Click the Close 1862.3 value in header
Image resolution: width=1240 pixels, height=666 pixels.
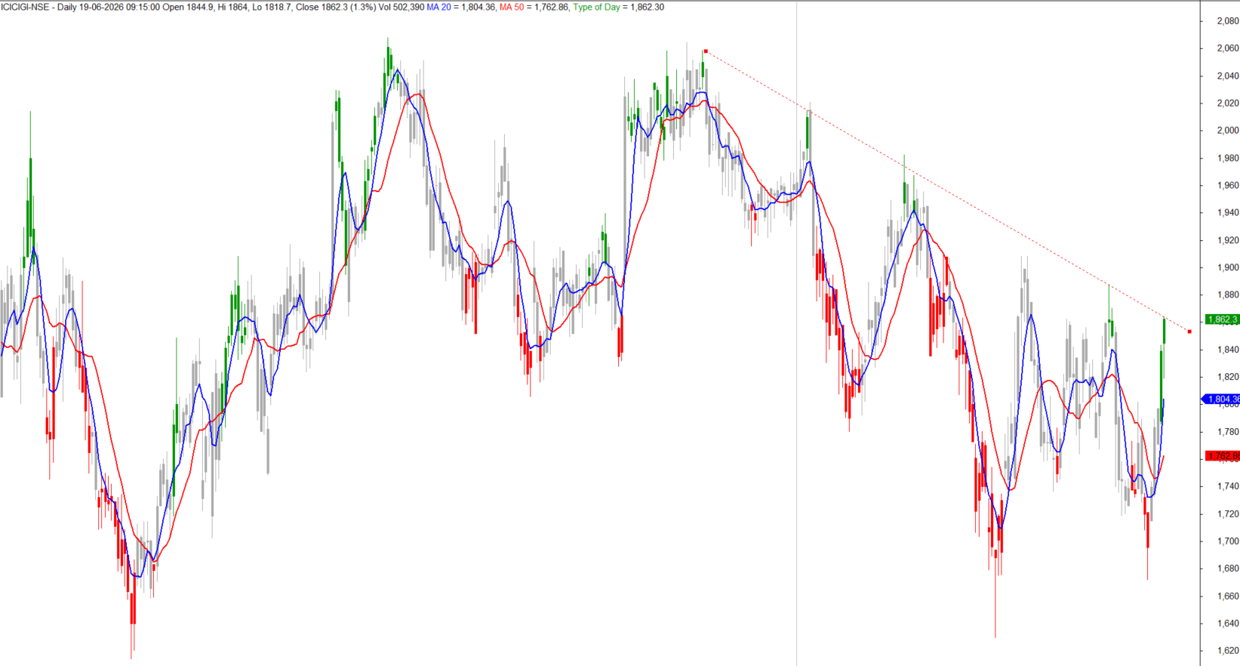tap(322, 7)
